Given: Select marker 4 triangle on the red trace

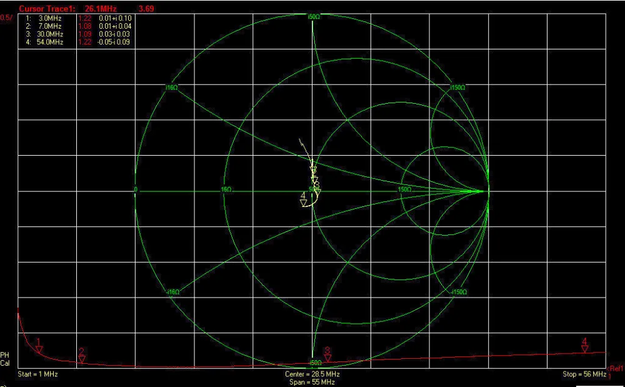Looking at the screenshot, I should [585, 349].
